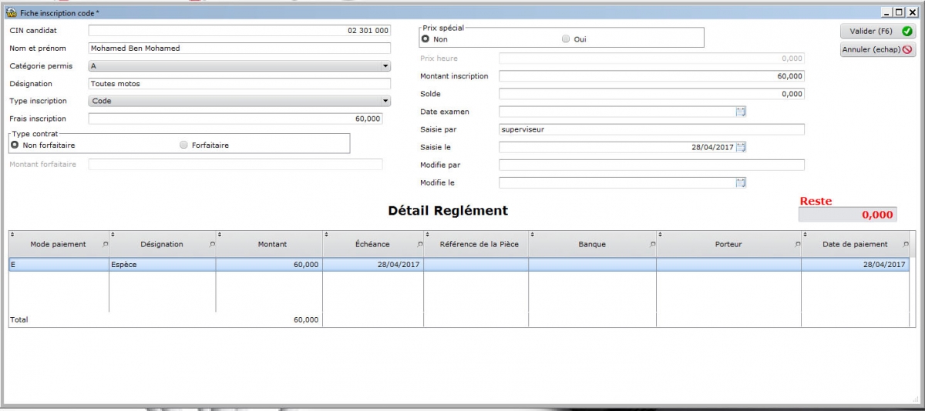Select the E mode paiement cell
This screenshot has height=411, width=925.
pyautogui.click(x=59, y=264)
